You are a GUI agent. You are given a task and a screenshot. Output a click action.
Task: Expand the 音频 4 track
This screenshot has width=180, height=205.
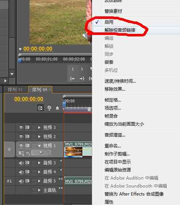tap(39, 172)
